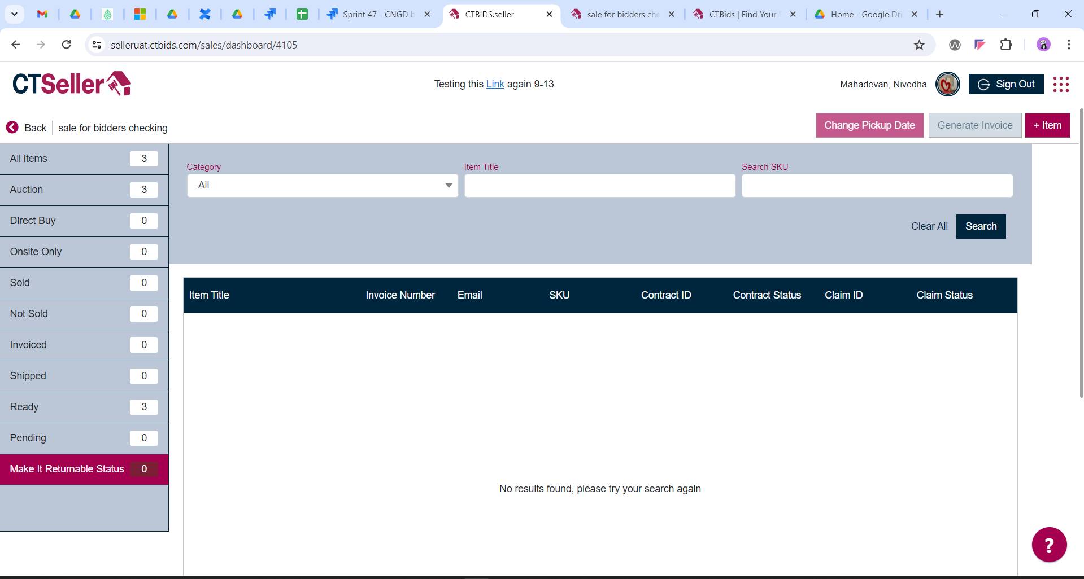The image size is (1084, 579).
Task: Reload the page
Action: click(66, 45)
